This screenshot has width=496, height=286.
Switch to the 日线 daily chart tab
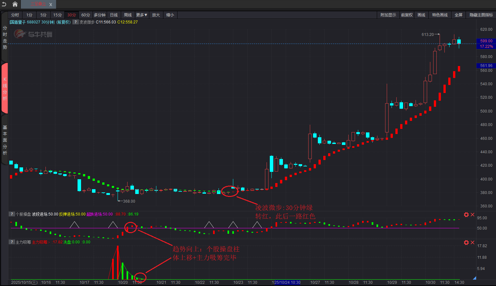(114, 15)
